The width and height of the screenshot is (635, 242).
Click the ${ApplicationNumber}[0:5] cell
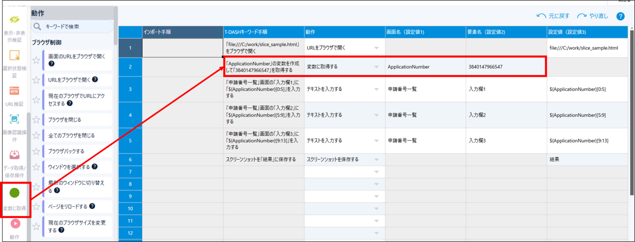point(587,89)
